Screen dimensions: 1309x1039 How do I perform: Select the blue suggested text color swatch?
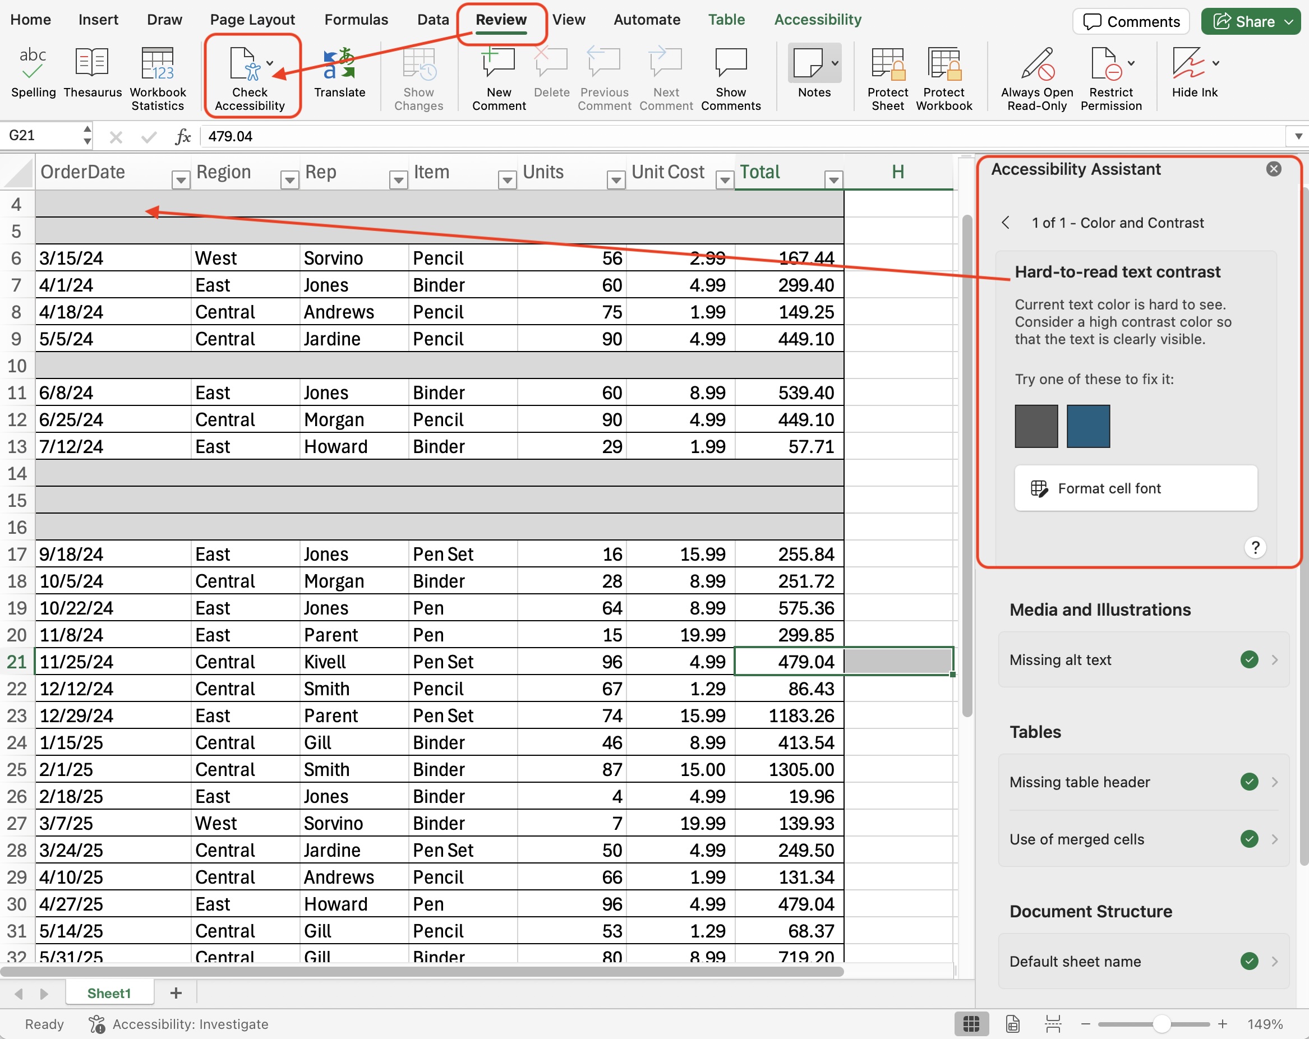(1087, 426)
